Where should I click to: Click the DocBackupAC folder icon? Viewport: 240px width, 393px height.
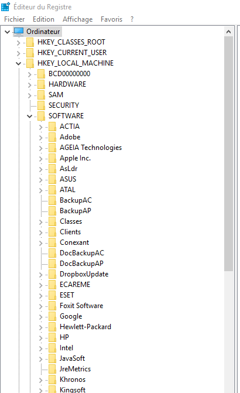52,253
